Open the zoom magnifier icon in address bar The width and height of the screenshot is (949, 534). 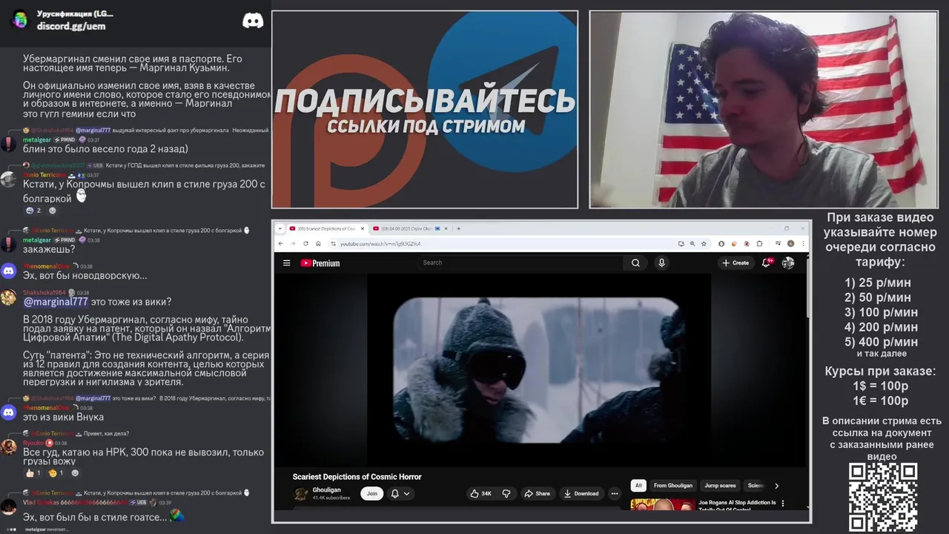692,243
